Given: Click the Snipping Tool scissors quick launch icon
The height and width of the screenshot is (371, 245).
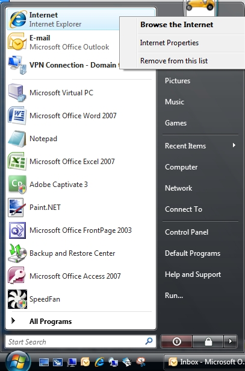Looking at the screenshot, I should point(141,362).
